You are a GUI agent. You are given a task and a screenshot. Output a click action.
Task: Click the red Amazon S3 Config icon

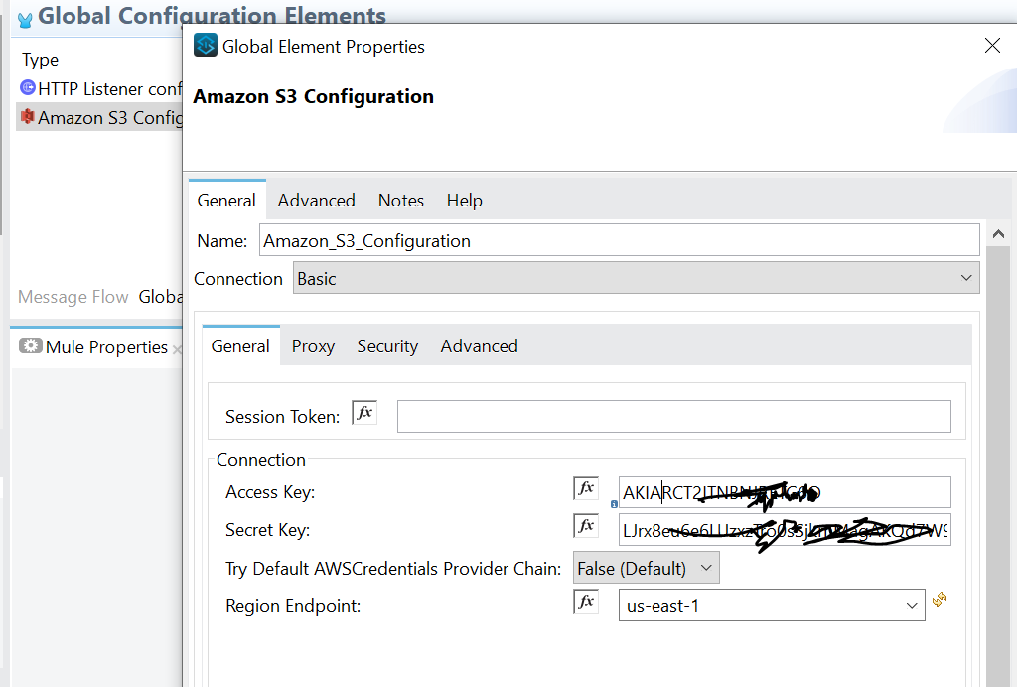tap(29, 117)
